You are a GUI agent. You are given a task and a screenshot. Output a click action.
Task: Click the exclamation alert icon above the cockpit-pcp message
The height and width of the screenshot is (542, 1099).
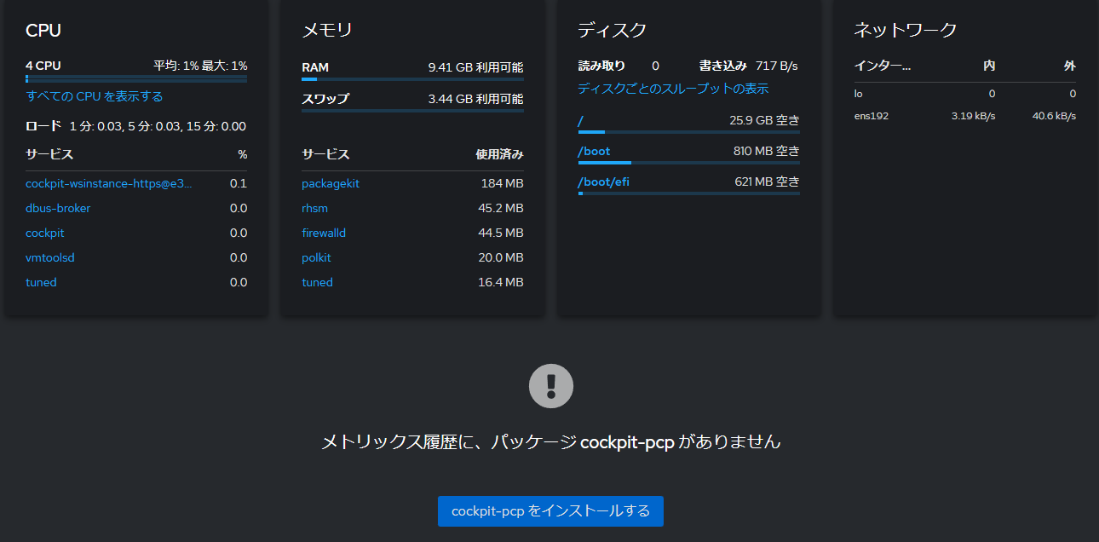pyautogui.click(x=549, y=385)
